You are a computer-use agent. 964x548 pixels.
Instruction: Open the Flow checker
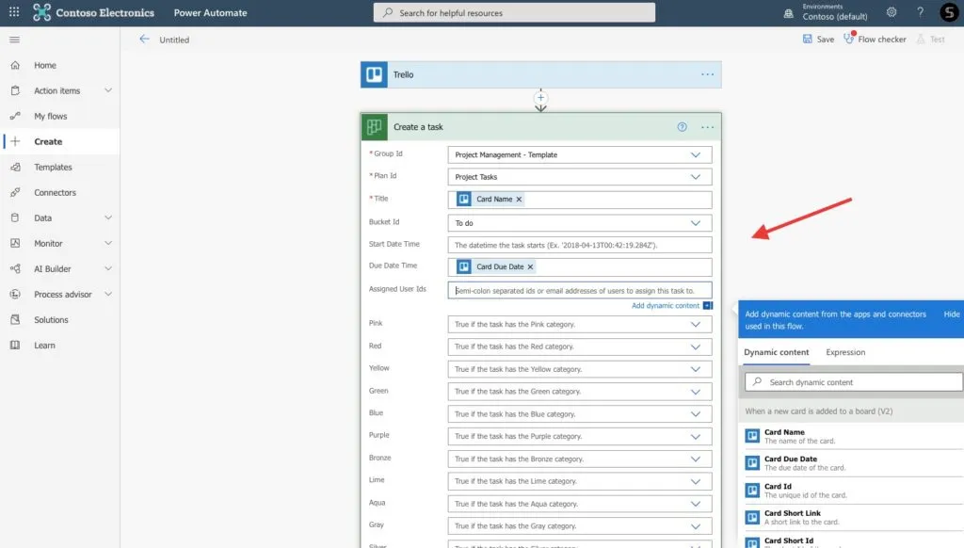point(875,40)
